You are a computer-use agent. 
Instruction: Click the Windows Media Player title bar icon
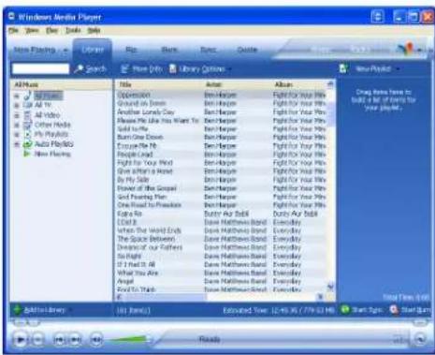coord(11,17)
